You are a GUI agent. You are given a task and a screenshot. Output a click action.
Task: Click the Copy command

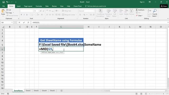point(9,13)
